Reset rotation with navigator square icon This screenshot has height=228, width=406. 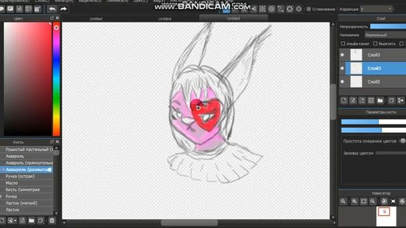[x=393, y=201]
